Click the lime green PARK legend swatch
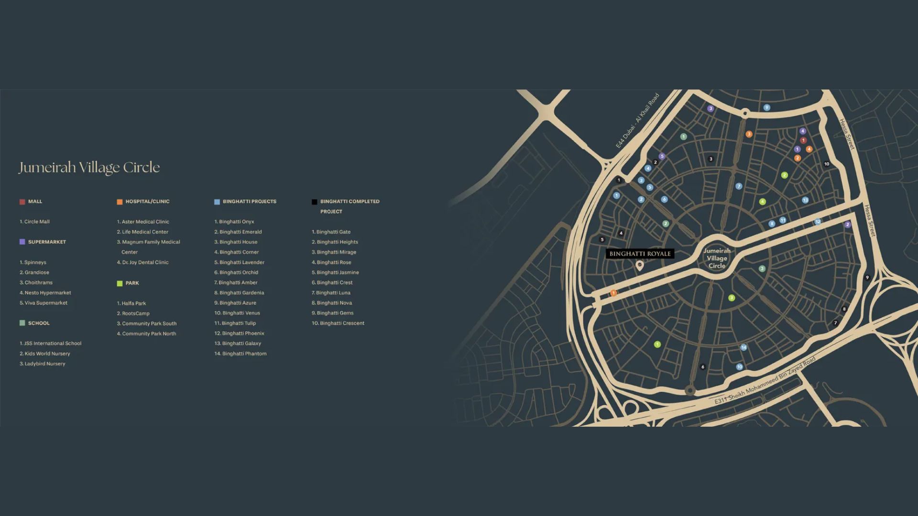This screenshot has width=918, height=516. [x=120, y=283]
